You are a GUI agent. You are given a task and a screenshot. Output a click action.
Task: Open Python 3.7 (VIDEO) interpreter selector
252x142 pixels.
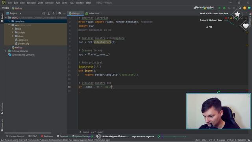pyautogui.click(x=236, y=140)
